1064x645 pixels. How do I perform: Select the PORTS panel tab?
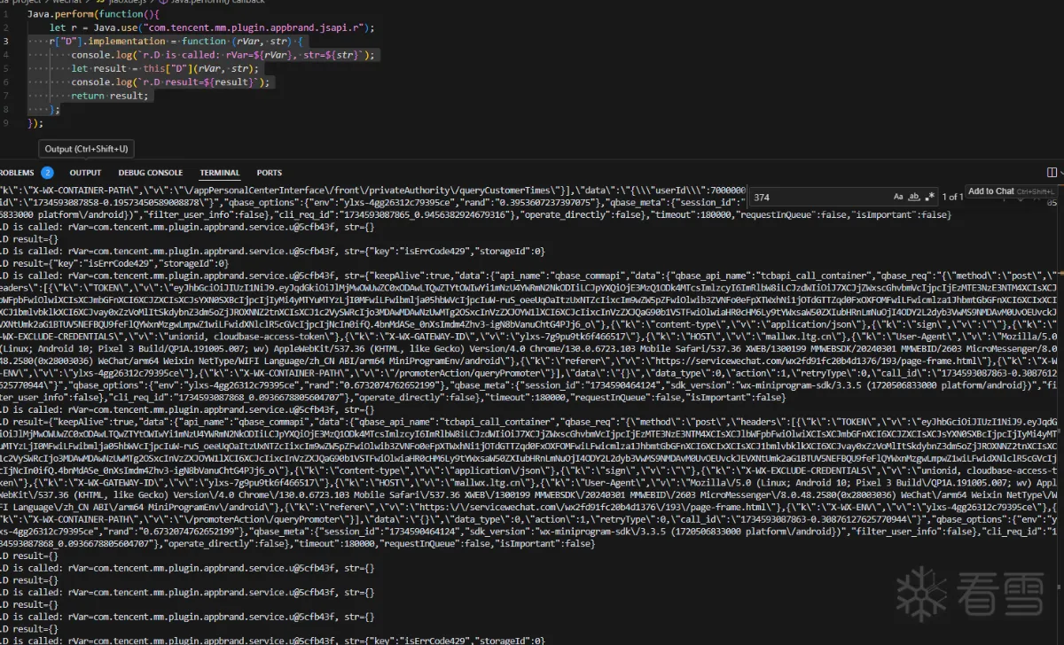270,173
